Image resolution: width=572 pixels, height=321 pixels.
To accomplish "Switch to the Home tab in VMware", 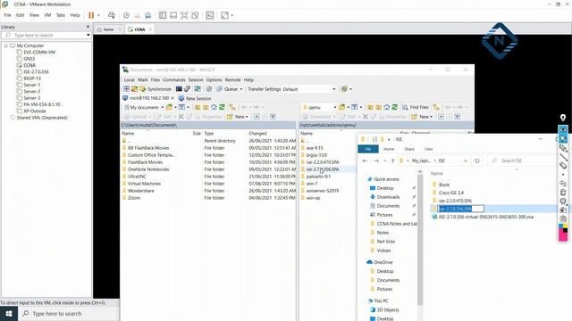I will tap(108, 29).
